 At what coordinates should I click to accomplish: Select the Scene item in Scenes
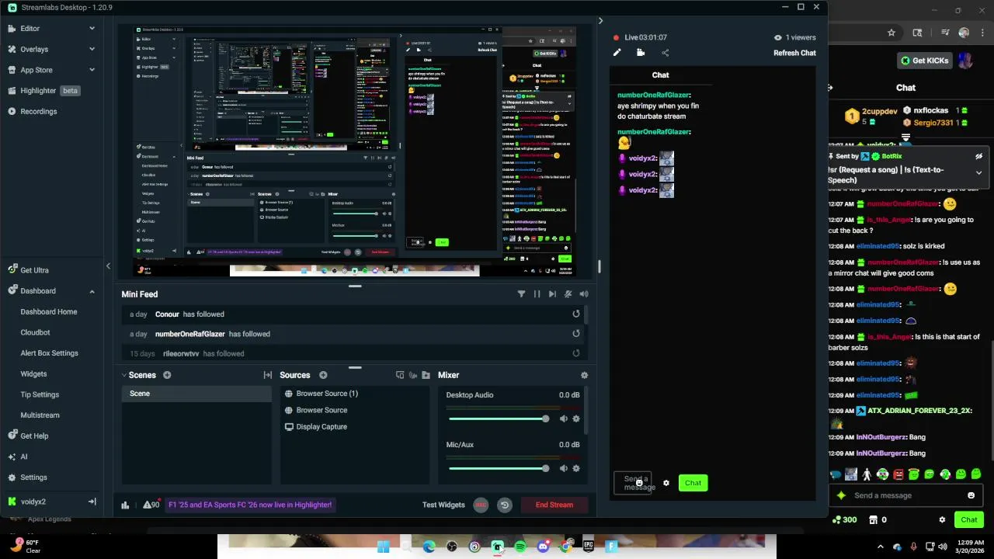point(196,394)
